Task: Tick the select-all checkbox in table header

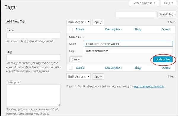Action: pyautogui.click(x=71, y=30)
